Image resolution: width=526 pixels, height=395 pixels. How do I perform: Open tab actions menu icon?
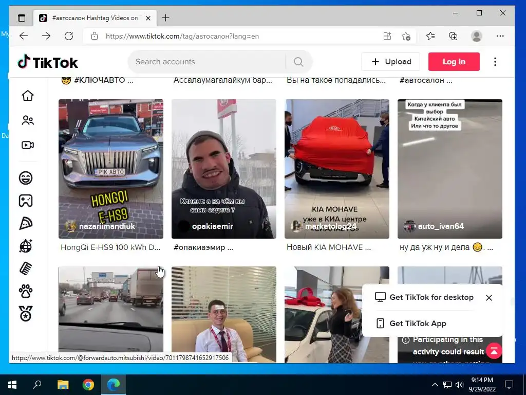[x=22, y=18]
